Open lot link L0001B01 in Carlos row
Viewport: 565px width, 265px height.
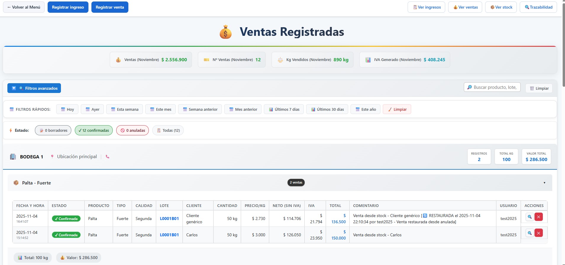169,235
